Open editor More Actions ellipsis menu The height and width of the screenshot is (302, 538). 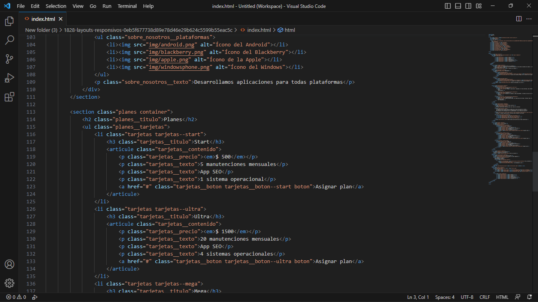(529, 19)
